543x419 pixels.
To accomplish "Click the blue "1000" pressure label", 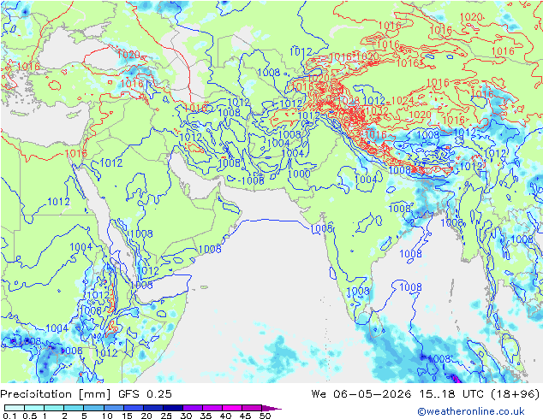I will (299, 174).
